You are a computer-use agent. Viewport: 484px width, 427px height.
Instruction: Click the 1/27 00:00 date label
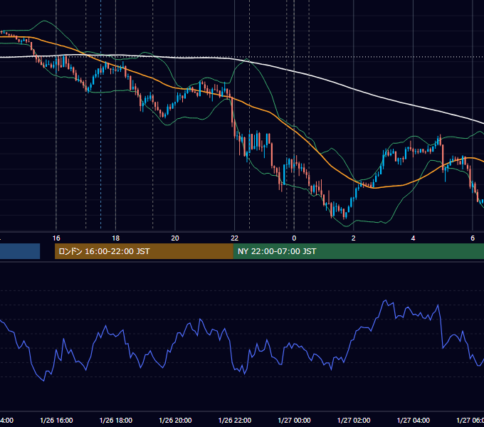coord(294,420)
